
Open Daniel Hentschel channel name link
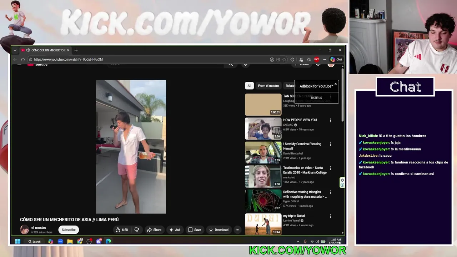click(293, 153)
